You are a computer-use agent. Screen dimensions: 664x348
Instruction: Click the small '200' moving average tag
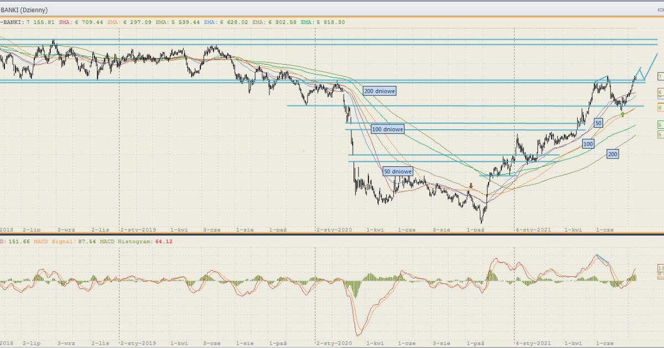[x=613, y=154]
